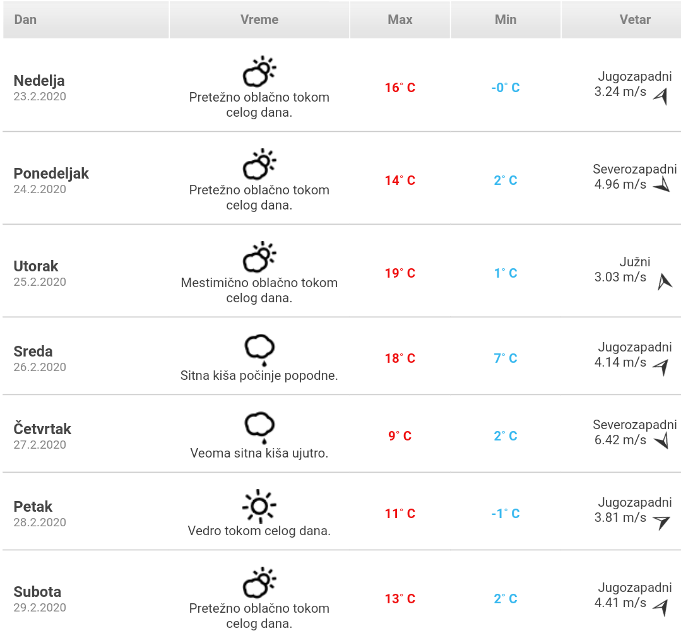Click the wind direction arrow for Utorak
681x638 pixels.
tap(664, 281)
